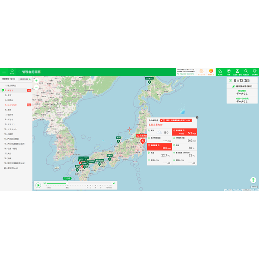Click the red 0.0 mm continuous rainfall cell

tap(160, 147)
